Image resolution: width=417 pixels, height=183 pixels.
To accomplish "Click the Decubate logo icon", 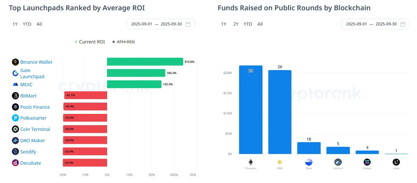I will coord(15,163).
